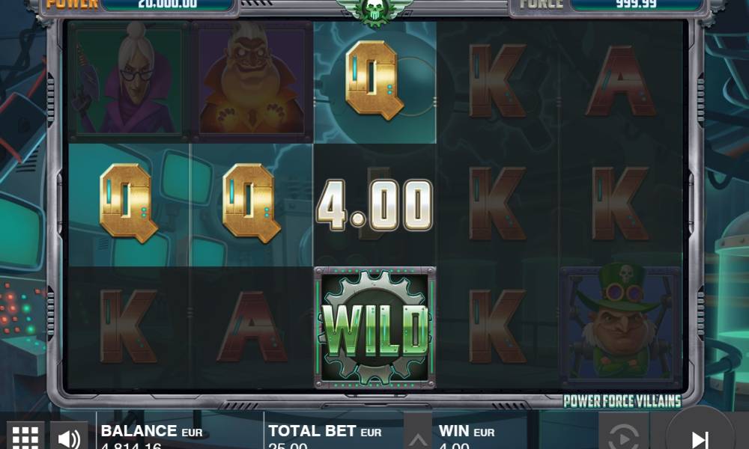The width and height of the screenshot is (749, 449).
Task: Click the 4.00 win amount display
Action: tap(374, 205)
